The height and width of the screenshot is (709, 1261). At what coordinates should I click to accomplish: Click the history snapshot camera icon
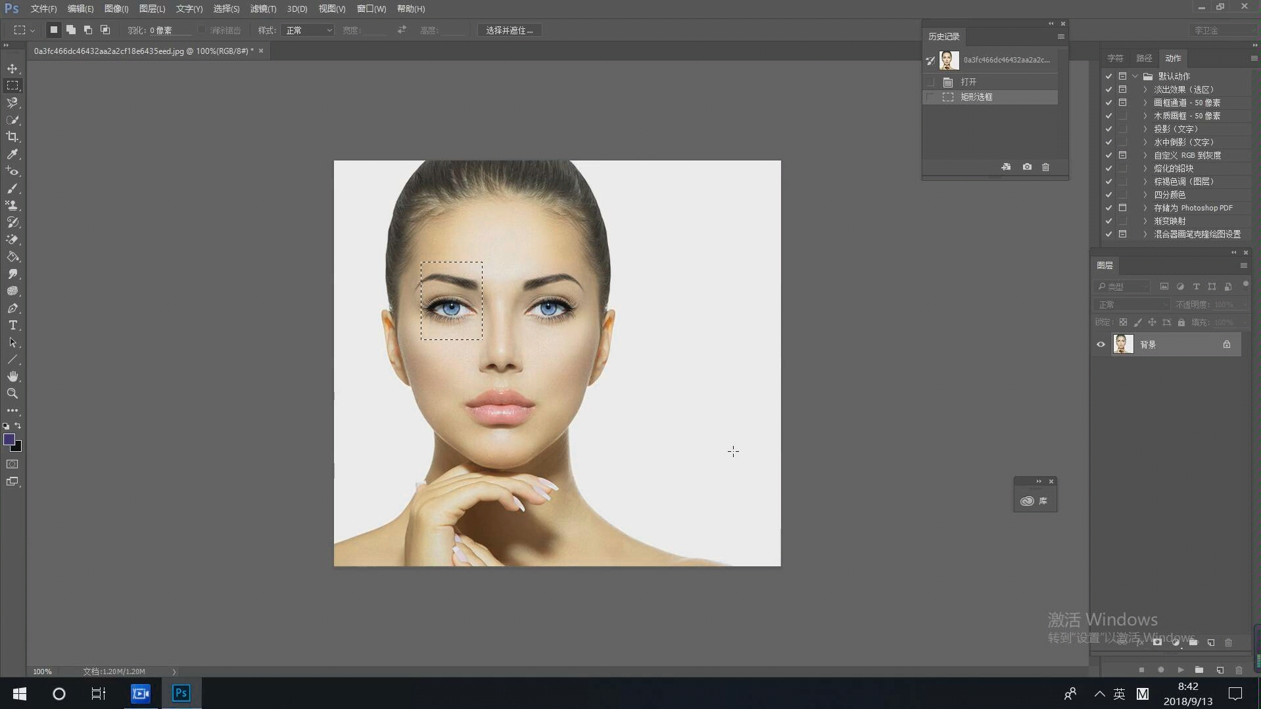click(x=1027, y=167)
